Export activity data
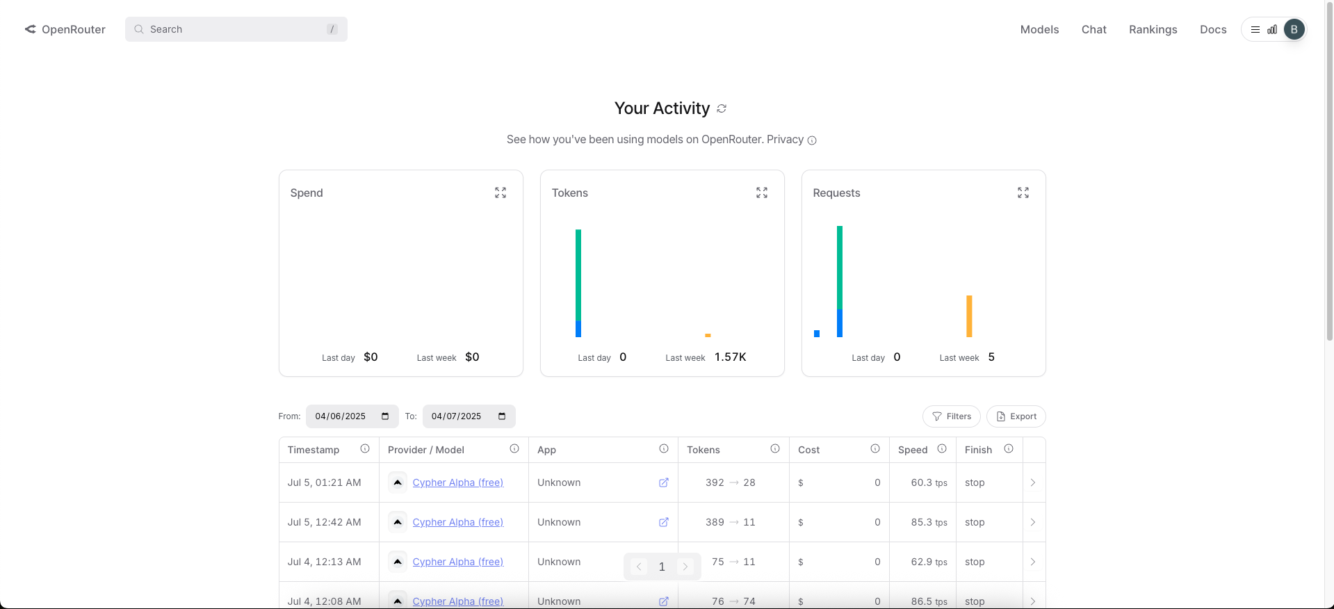 (1016, 416)
